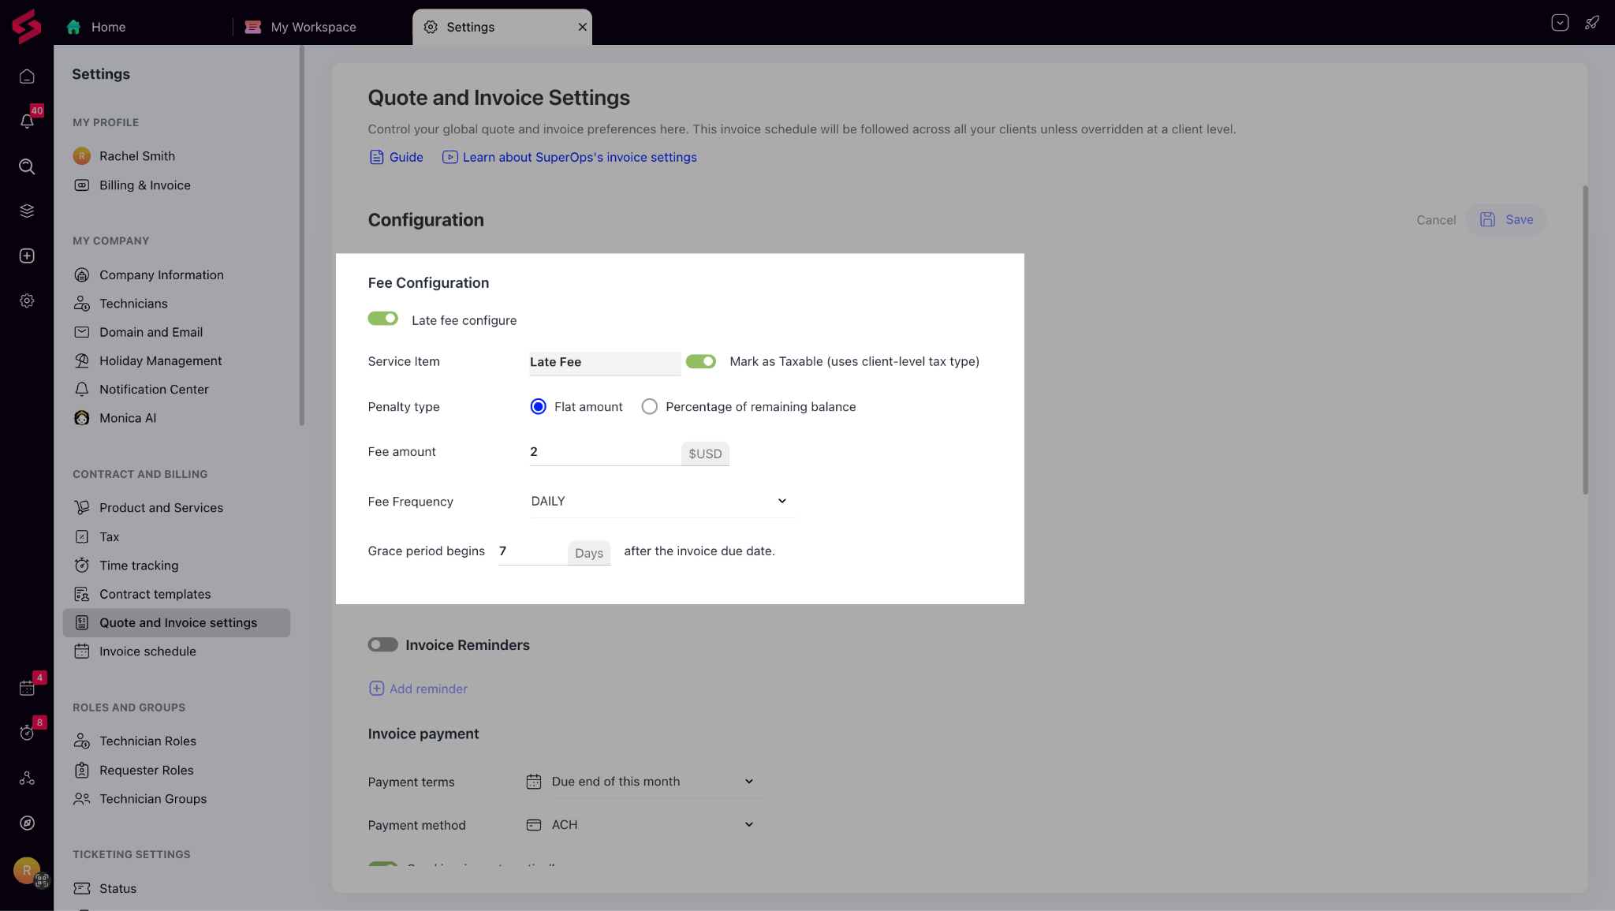The width and height of the screenshot is (1615, 911).
Task: Open the calendar icon with badge 4
Action: (x=27, y=688)
